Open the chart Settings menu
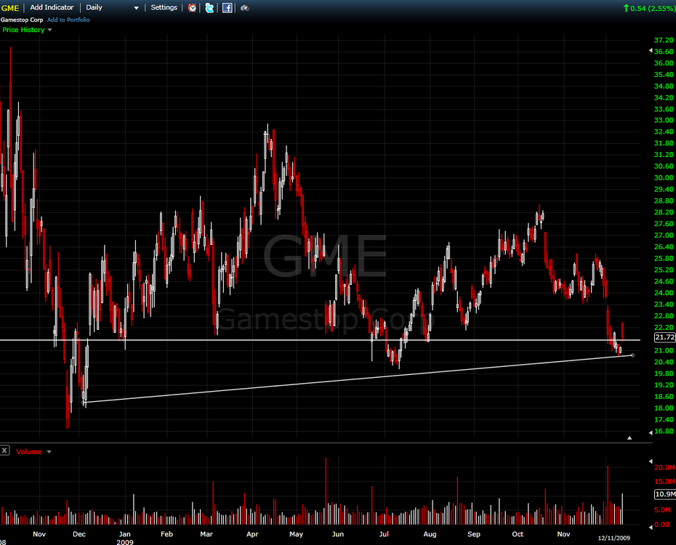The height and width of the screenshot is (545, 676). 164,7
